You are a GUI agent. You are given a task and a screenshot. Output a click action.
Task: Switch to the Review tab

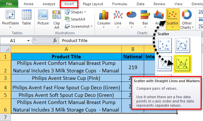(159, 4)
